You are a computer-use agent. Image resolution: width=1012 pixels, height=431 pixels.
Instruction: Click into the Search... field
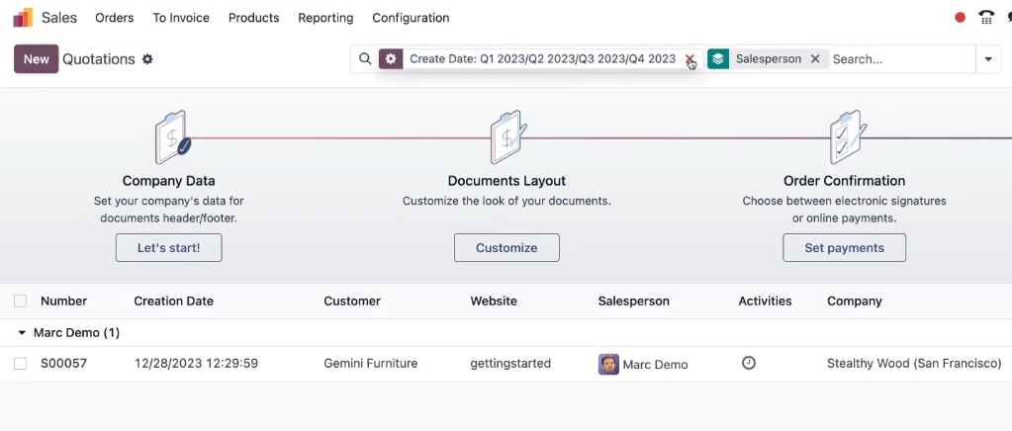point(901,58)
